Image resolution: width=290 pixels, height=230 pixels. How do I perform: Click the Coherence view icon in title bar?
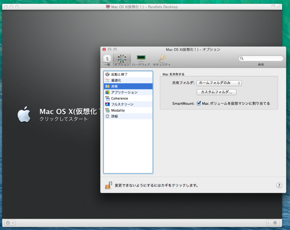[273, 7]
